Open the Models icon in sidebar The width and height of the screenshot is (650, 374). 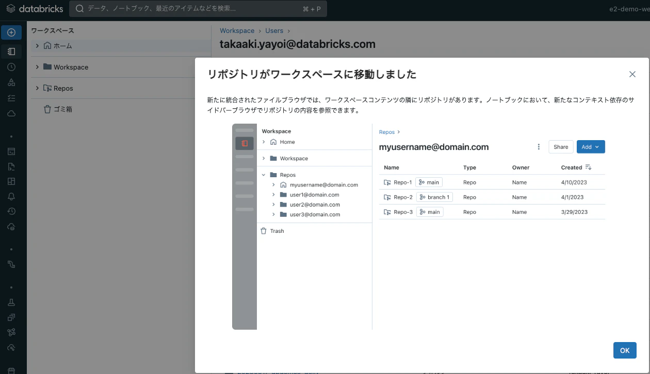(x=11, y=332)
